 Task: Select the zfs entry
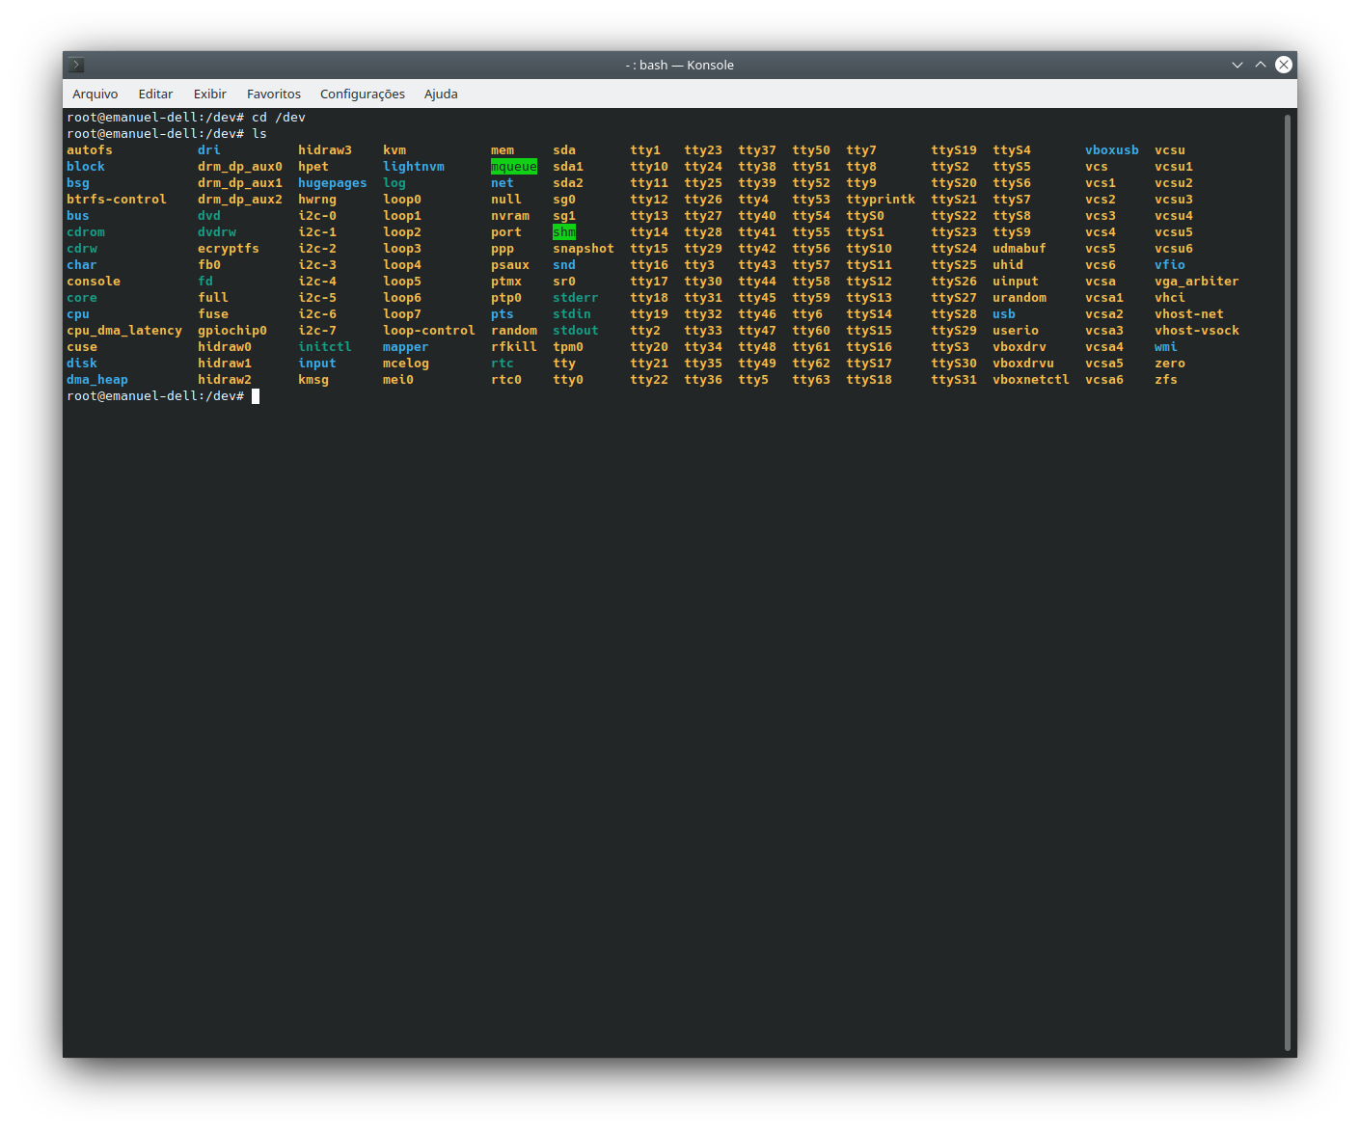pyautogui.click(x=1166, y=380)
